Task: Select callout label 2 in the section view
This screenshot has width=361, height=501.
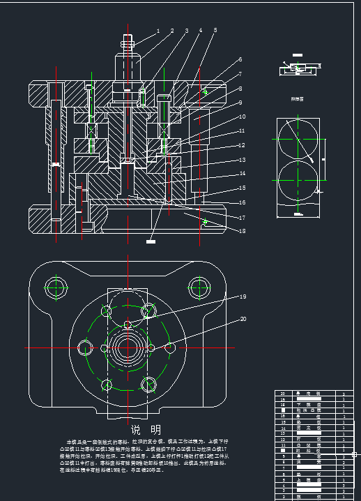Action: pyautogui.click(x=172, y=31)
